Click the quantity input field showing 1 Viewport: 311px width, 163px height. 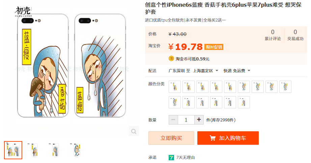(x=186, y=120)
